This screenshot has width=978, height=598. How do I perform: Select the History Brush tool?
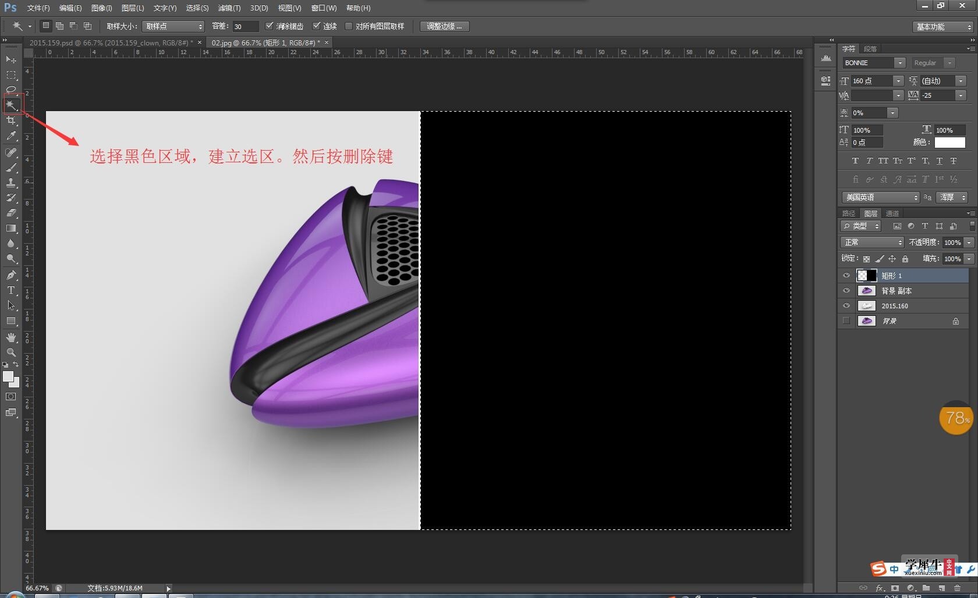[x=11, y=198]
